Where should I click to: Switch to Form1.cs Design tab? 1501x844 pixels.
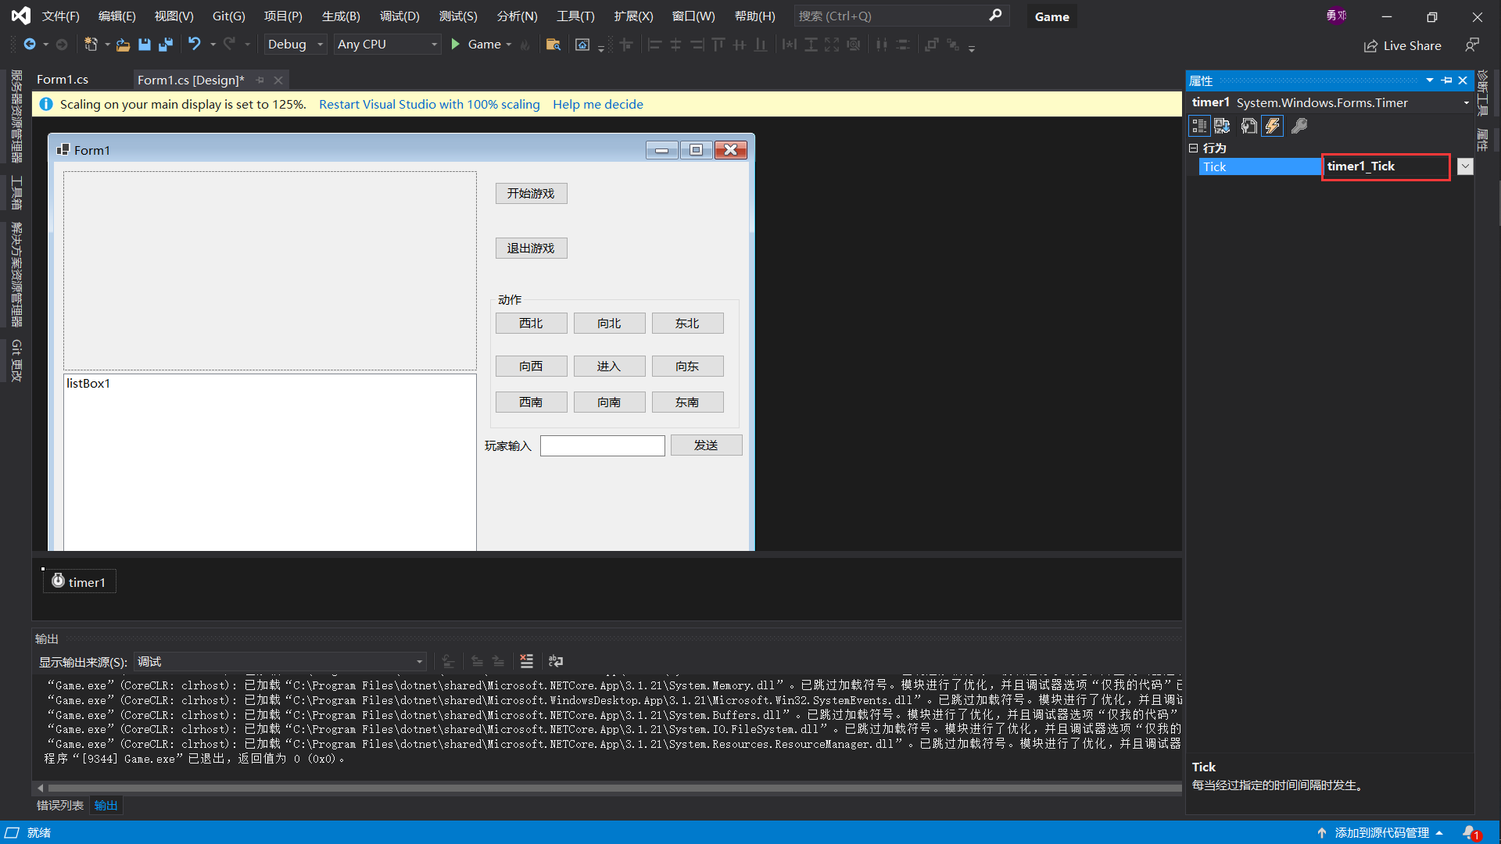191,80
